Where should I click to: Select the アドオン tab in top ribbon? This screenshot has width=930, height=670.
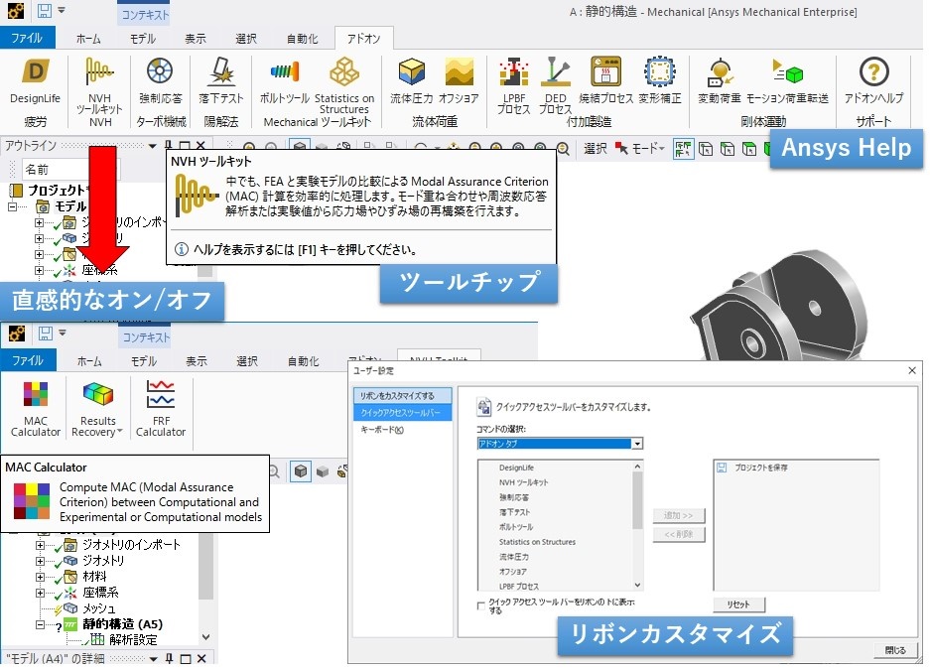pyautogui.click(x=363, y=39)
